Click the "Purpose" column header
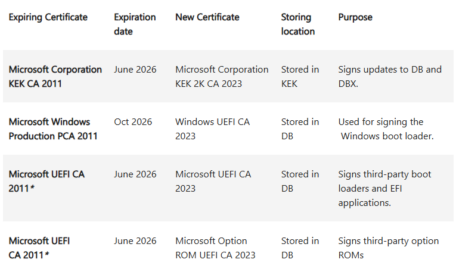This screenshot has height=272, width=456. point(355,17)
